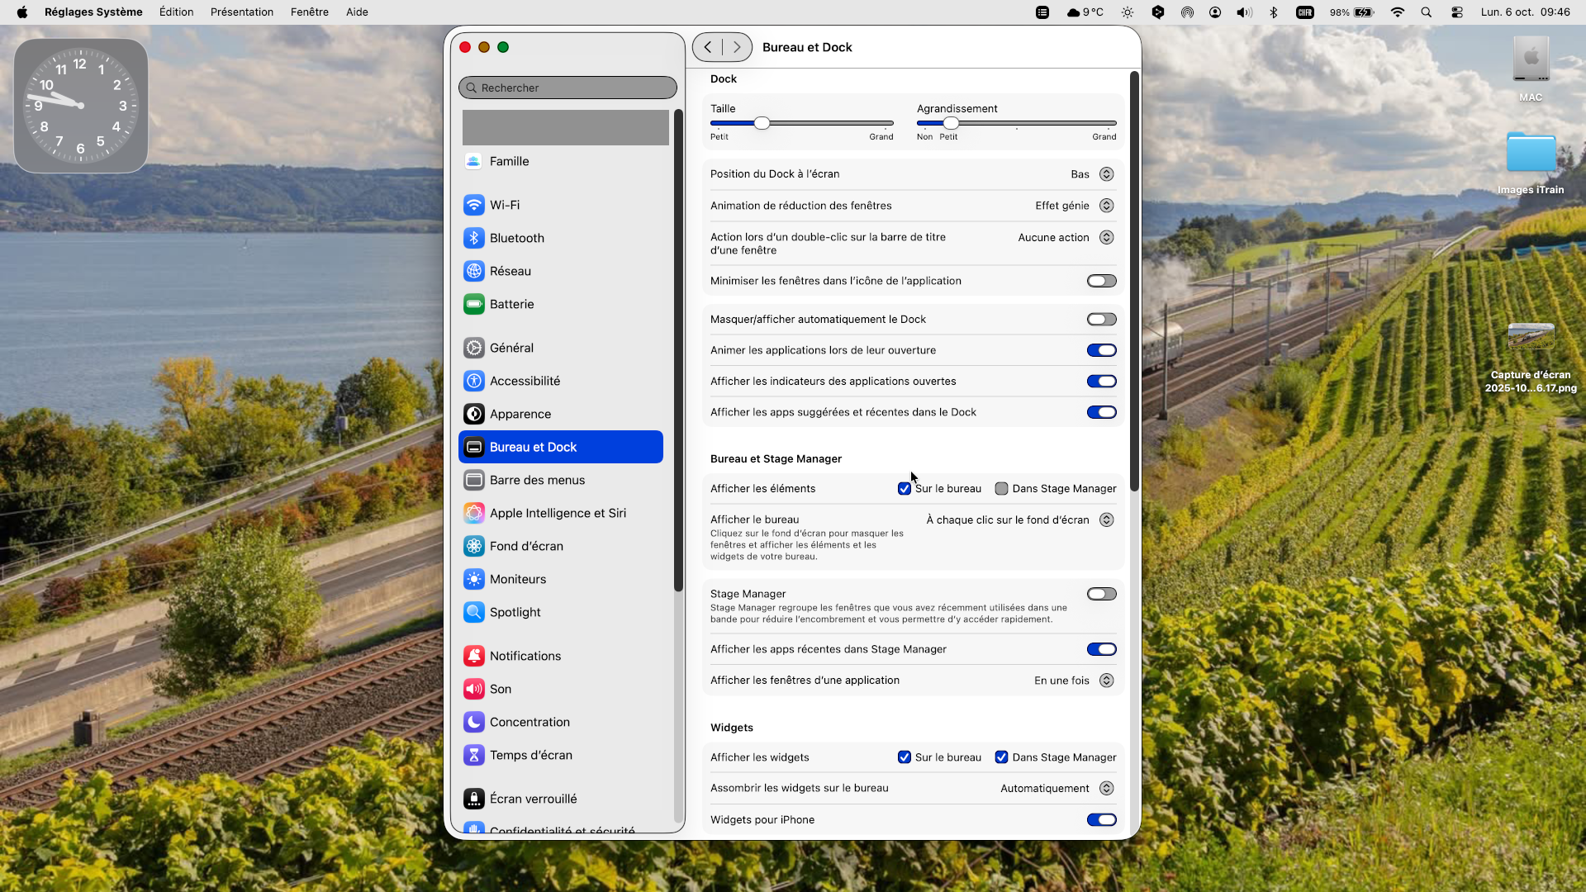Open Apple Intelligence et Siri pane

pos(558,513)
